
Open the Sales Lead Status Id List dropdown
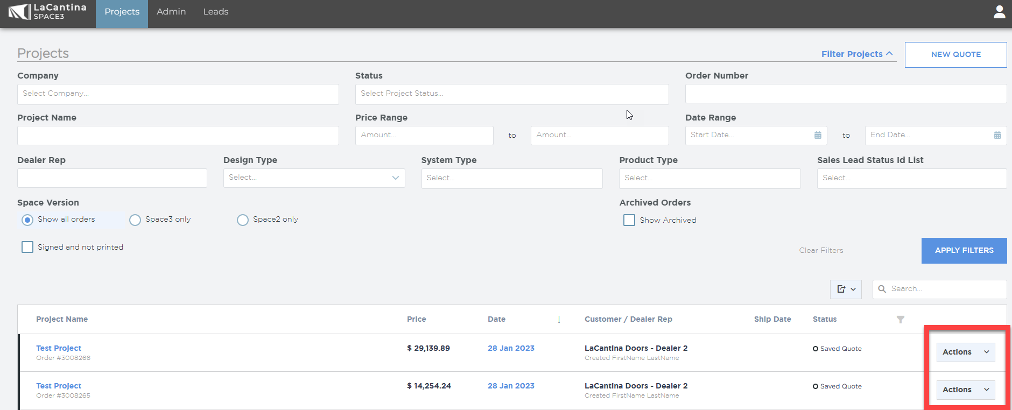pos(912,179)
